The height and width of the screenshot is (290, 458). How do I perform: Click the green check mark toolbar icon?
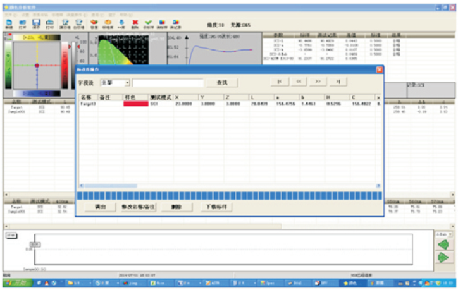click(148, 23)
